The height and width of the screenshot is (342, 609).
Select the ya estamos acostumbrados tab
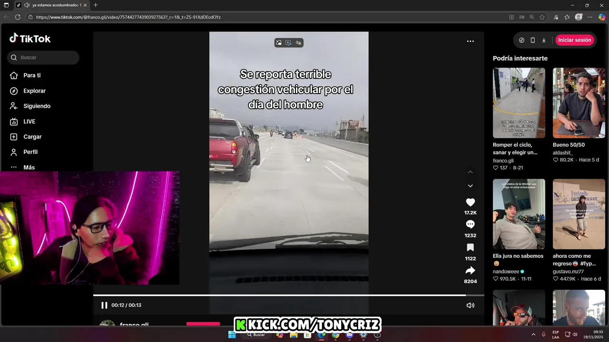[51, 5]
